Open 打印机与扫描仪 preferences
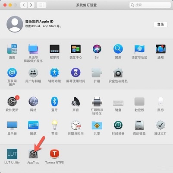173x173 pixels. [97, 102]
